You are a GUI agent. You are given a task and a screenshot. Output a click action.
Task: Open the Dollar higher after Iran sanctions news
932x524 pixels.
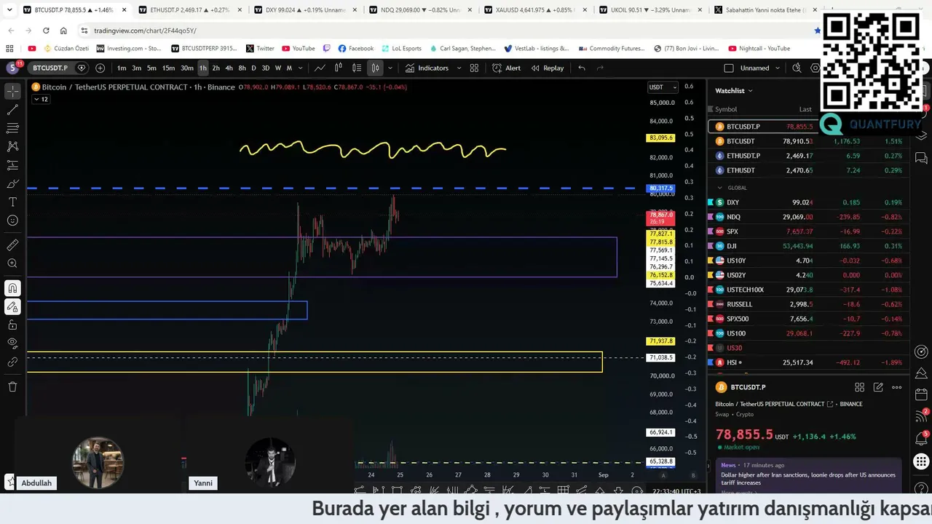pos(807,479)
